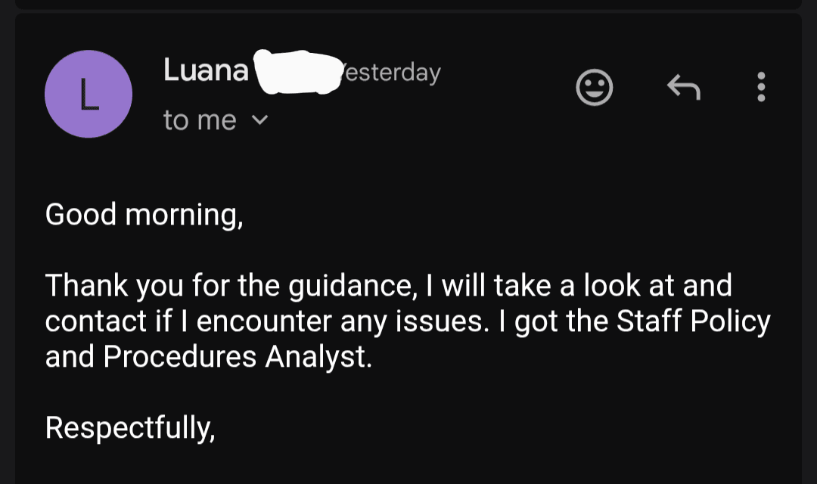This screenshot has height=484, width=817.
Task: Click the "and Procedures Analyst." line
Action: click(x=209, y=357)
